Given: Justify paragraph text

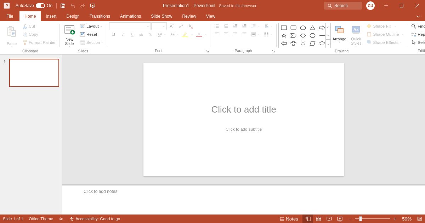Looking at the screenshot, I should point(244,34).
